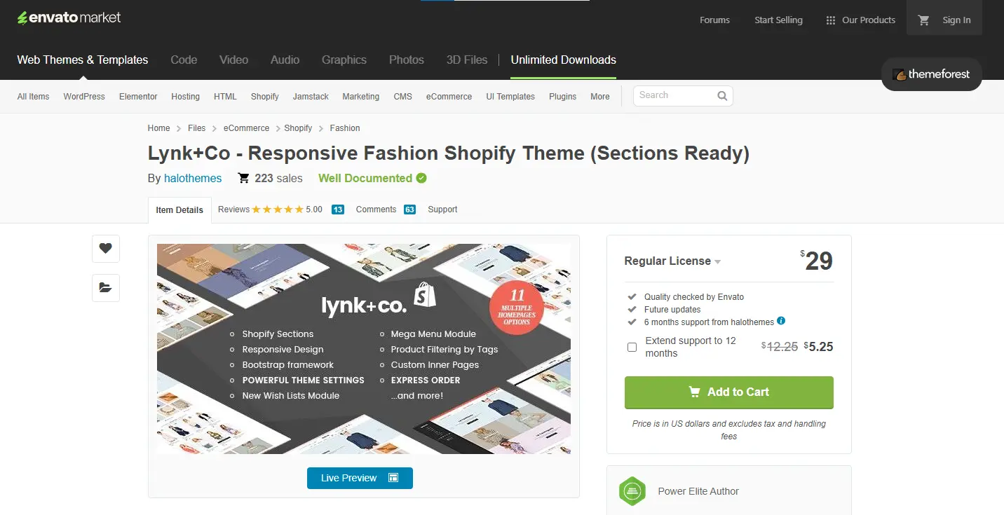
Task: Go to WordPress category
Action: tap(84, 97)
